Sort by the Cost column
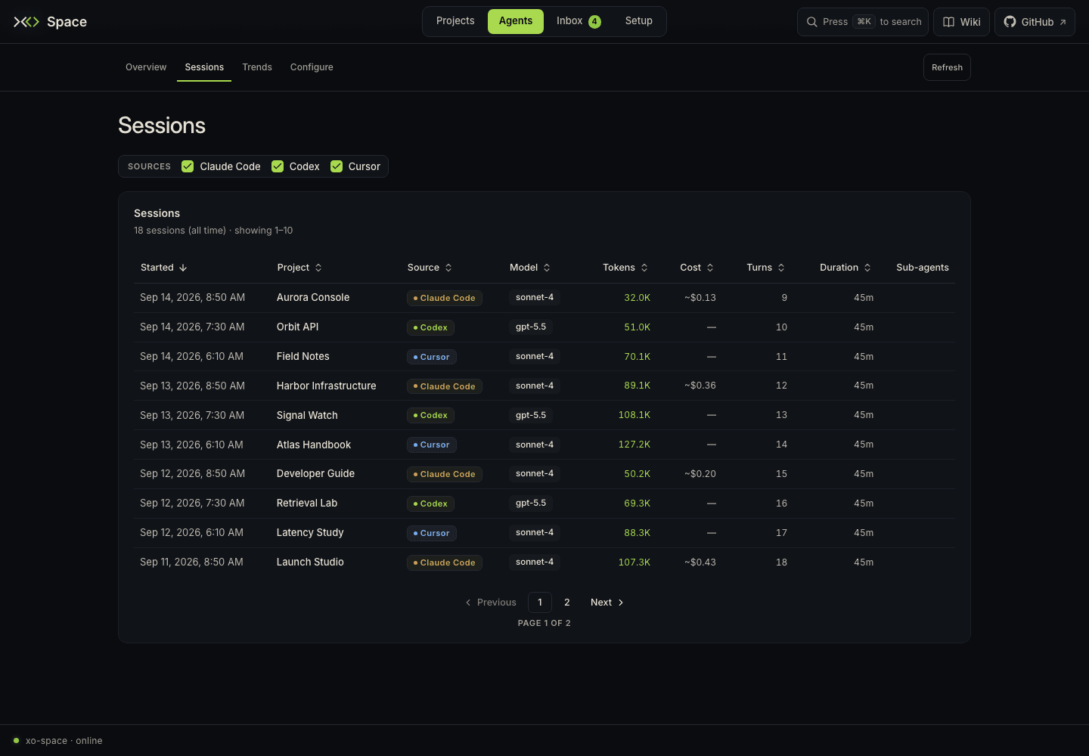The image size is (1089, 756). pos(697,268)
